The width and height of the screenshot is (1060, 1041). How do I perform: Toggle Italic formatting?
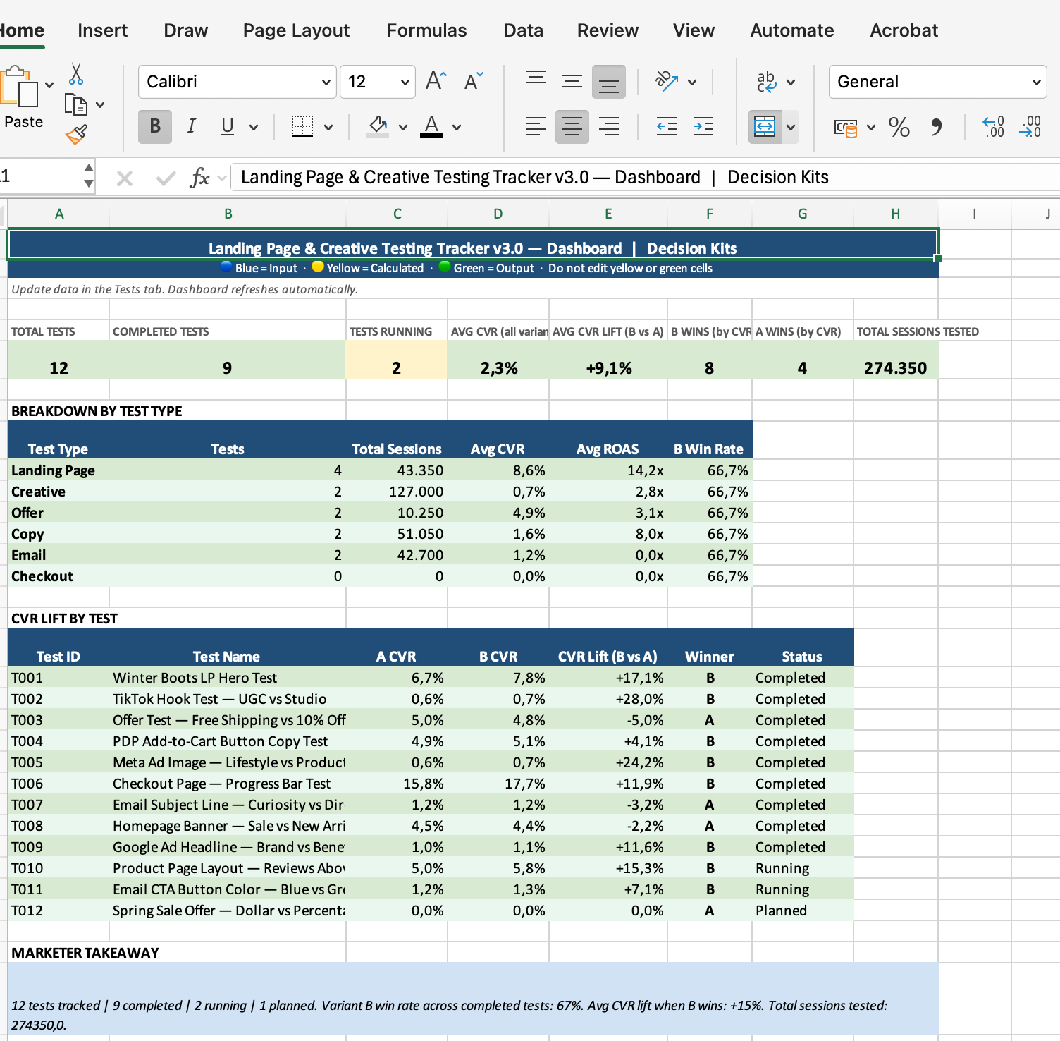[191, 127]
